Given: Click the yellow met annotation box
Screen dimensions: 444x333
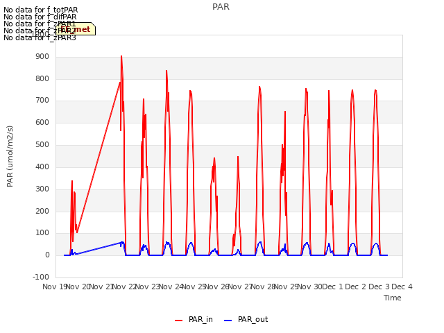Looking at the screenshot, I should tap(76, 29).
